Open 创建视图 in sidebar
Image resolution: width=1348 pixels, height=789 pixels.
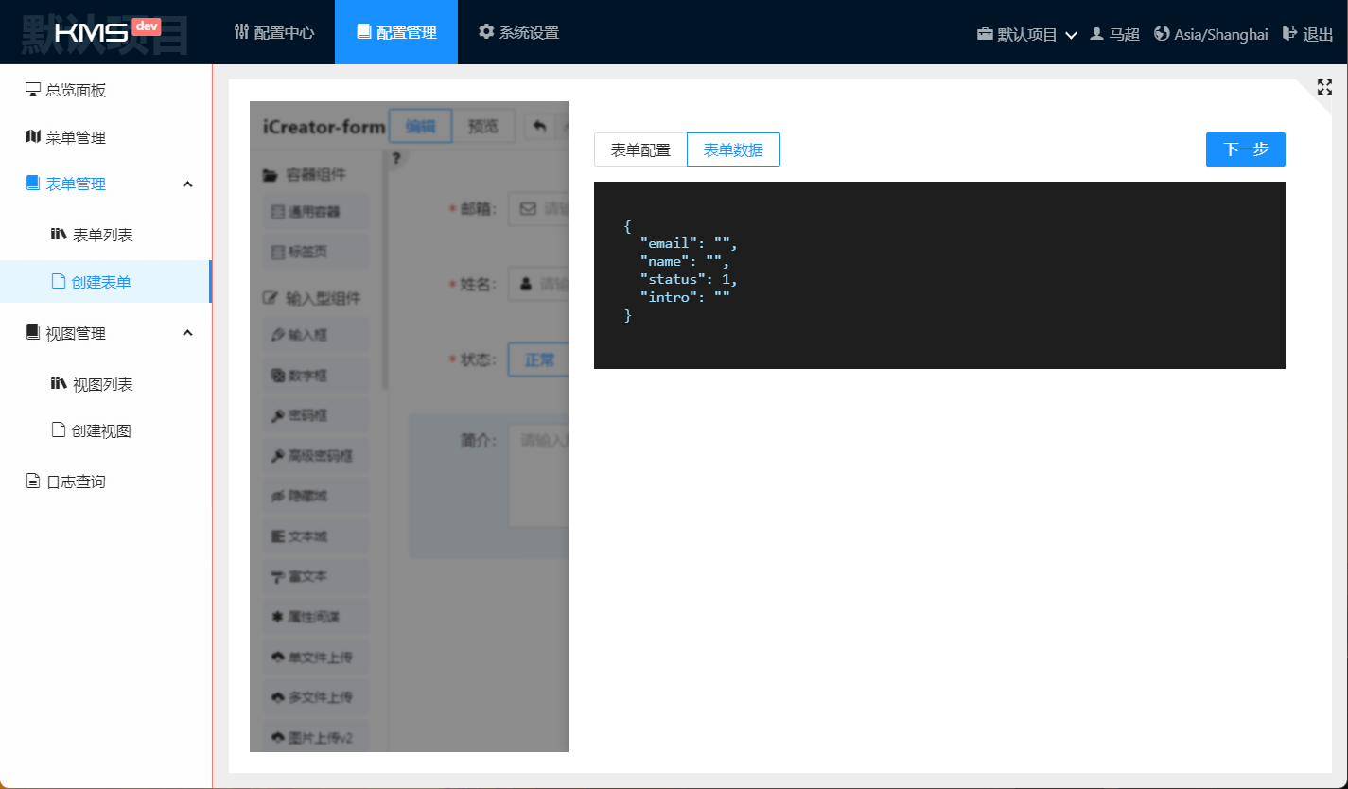tap(100, 431)
